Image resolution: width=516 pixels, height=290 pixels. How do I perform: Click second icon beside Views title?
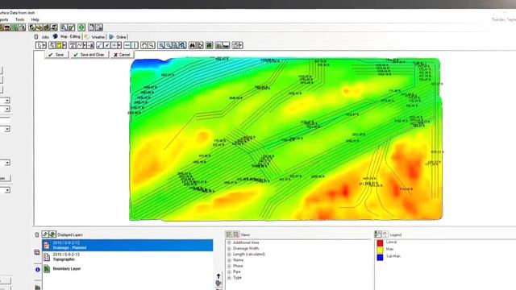[x=236, y=234]
